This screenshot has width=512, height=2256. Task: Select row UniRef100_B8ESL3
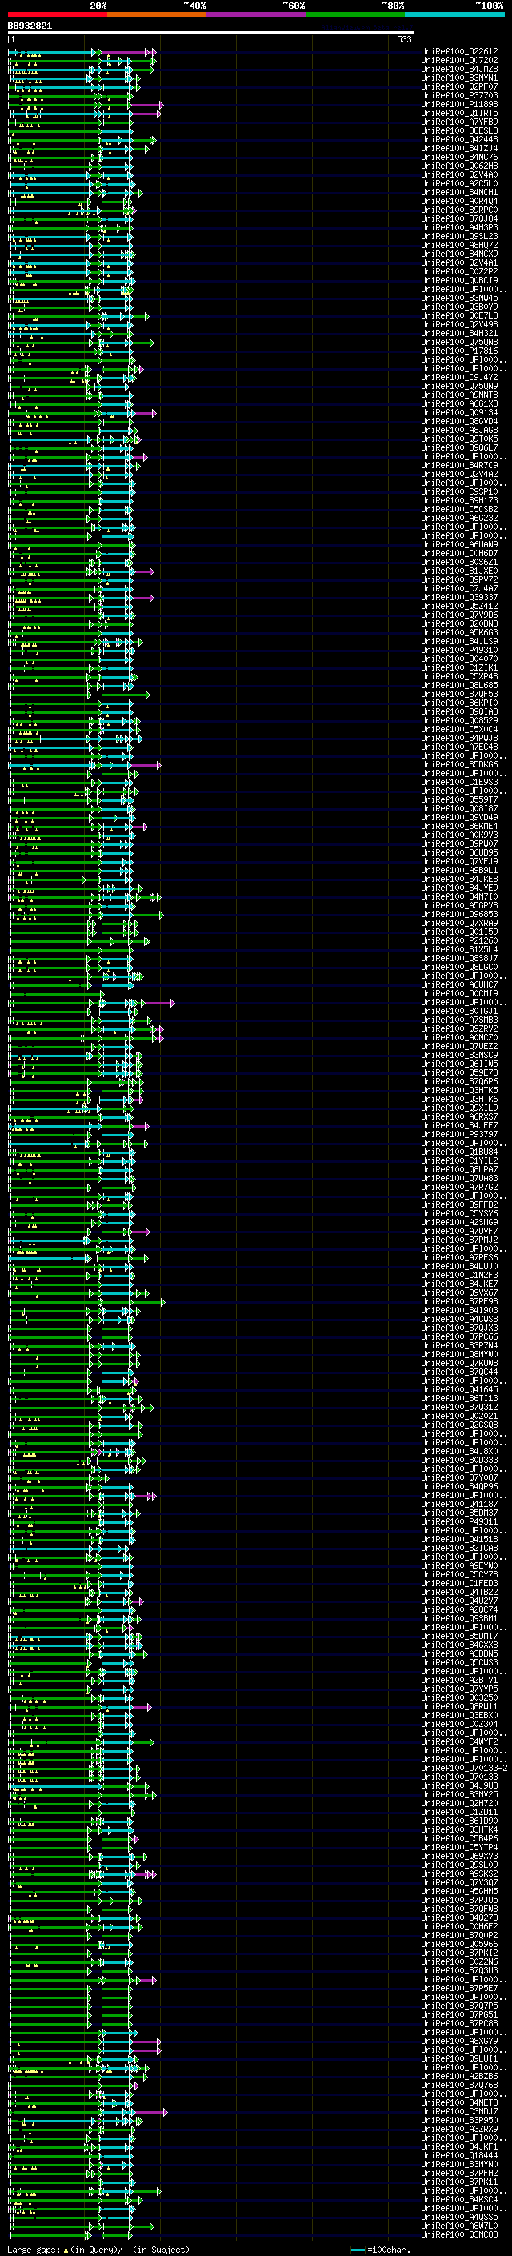point(459,130)
